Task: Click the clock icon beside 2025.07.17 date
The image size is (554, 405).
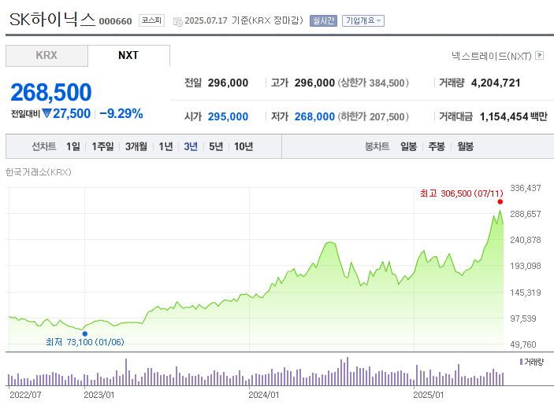Action: pos(178,22)
